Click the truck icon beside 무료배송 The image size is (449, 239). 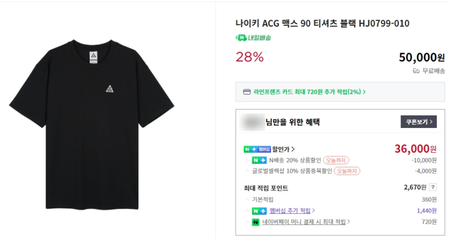[416, 71]
